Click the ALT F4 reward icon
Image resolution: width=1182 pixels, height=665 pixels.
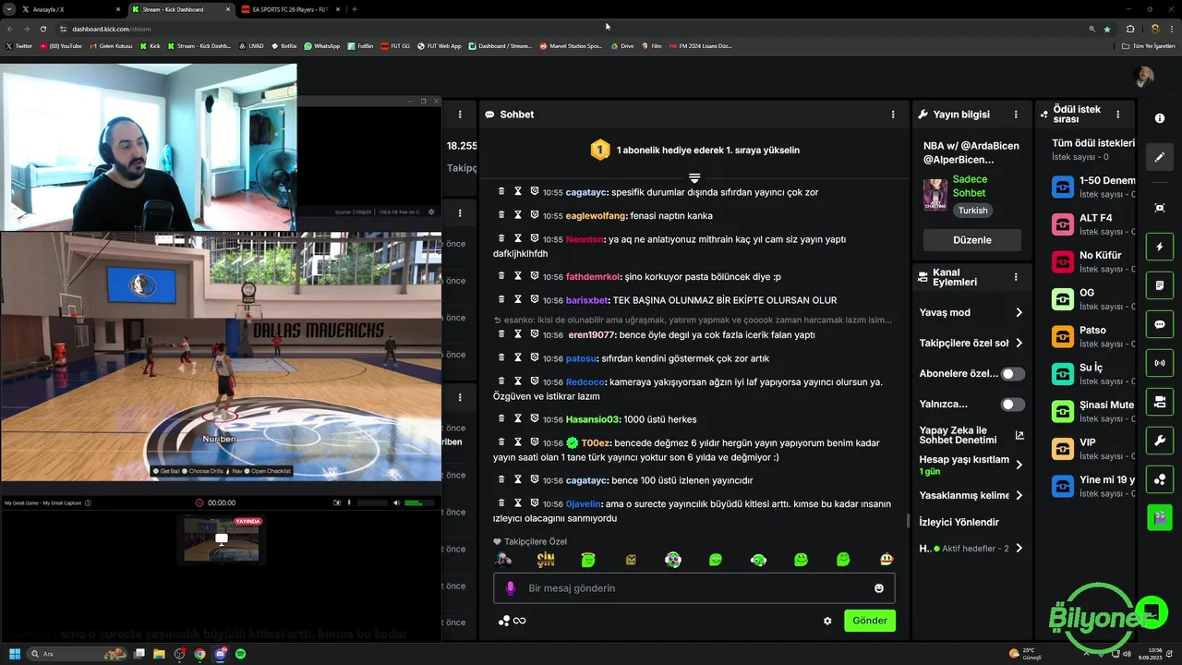click(1063, 224)
